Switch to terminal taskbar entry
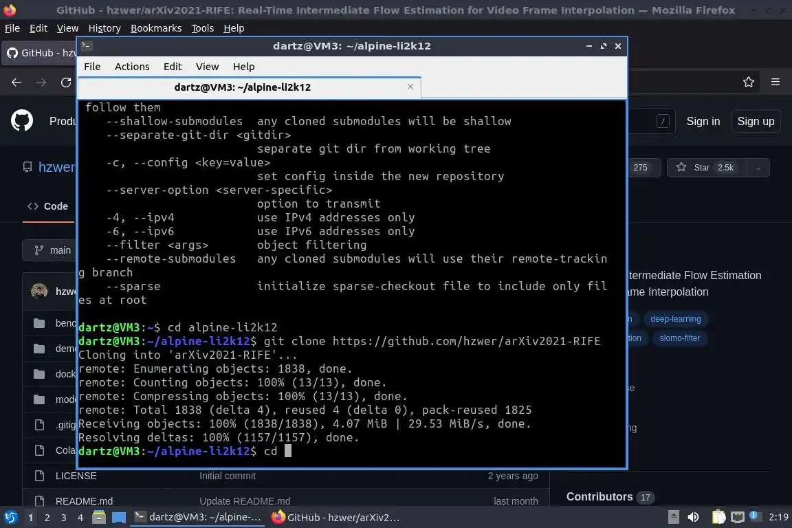792x528 pixels. (197, 518)
